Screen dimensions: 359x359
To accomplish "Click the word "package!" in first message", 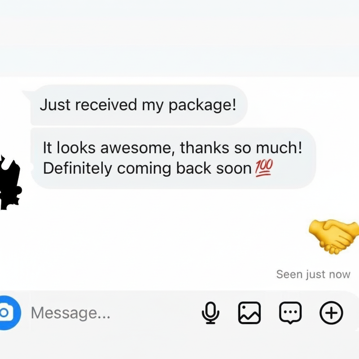I will [202, 105].
